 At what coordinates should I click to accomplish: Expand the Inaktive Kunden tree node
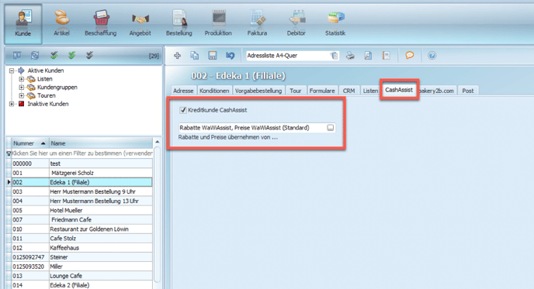[x=12, y=104]
